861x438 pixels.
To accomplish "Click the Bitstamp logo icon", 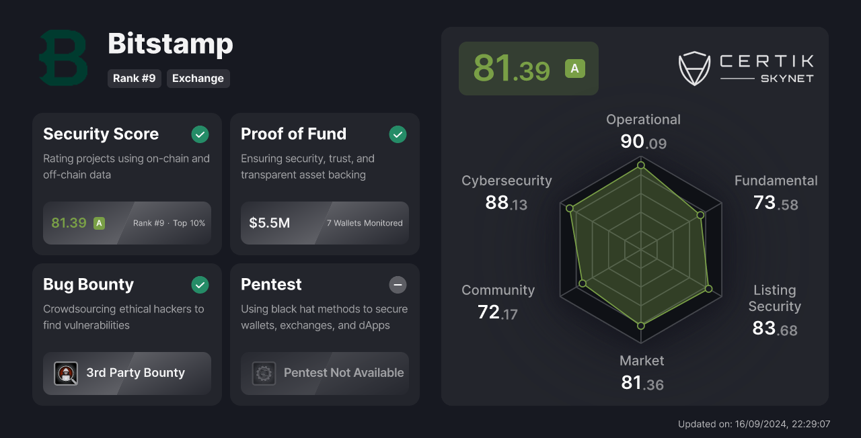I will (63, 57).
